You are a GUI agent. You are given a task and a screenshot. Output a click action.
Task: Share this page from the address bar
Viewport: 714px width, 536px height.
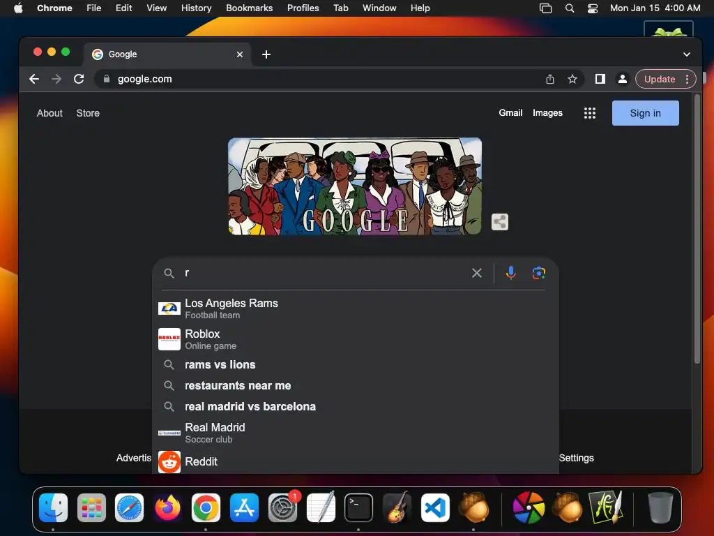click(550, 79)
